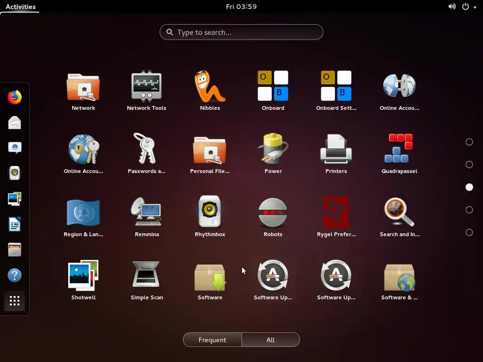The height and width of the screenshot is (362, 483).
Task: Click the Activities button
Action: click(x=21, y=7)
